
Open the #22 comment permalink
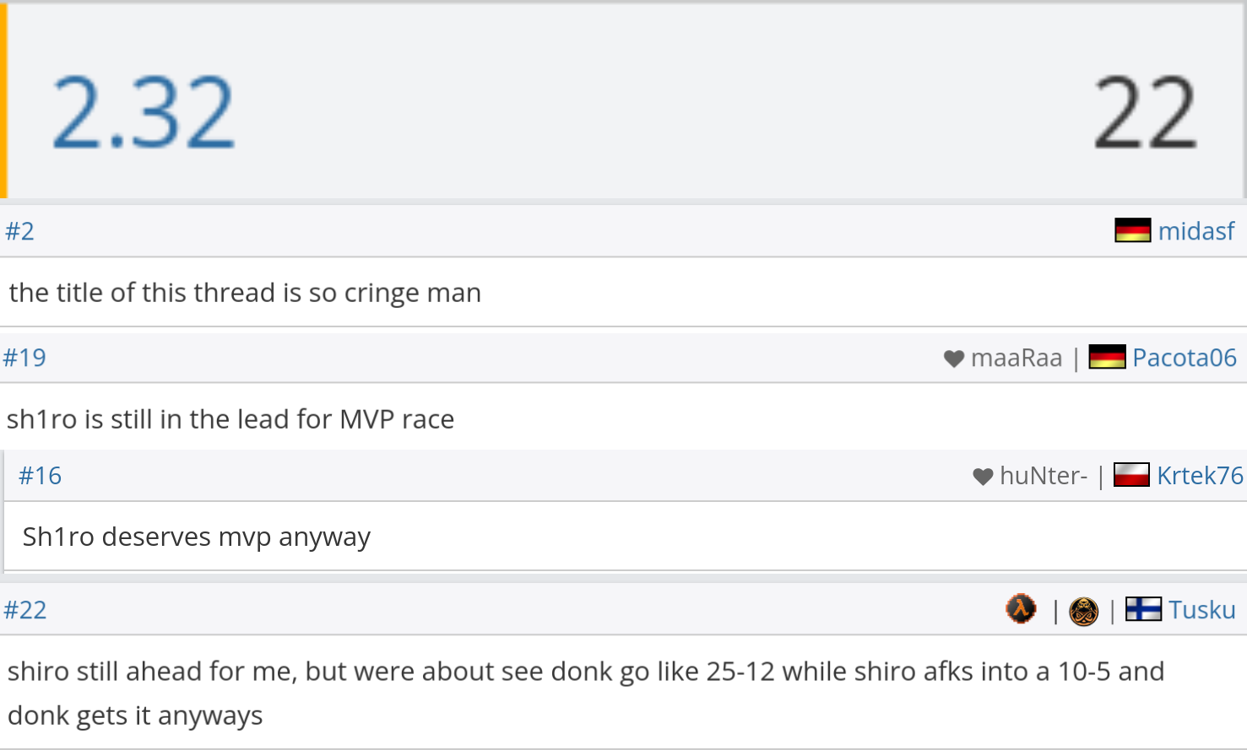tap(25, 610)
